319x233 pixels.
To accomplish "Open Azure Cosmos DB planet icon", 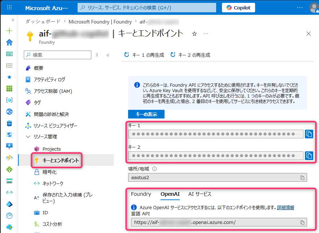I will point(9,135).
